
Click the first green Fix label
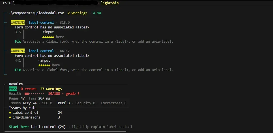pyautogui.click(x=18, y=42)
